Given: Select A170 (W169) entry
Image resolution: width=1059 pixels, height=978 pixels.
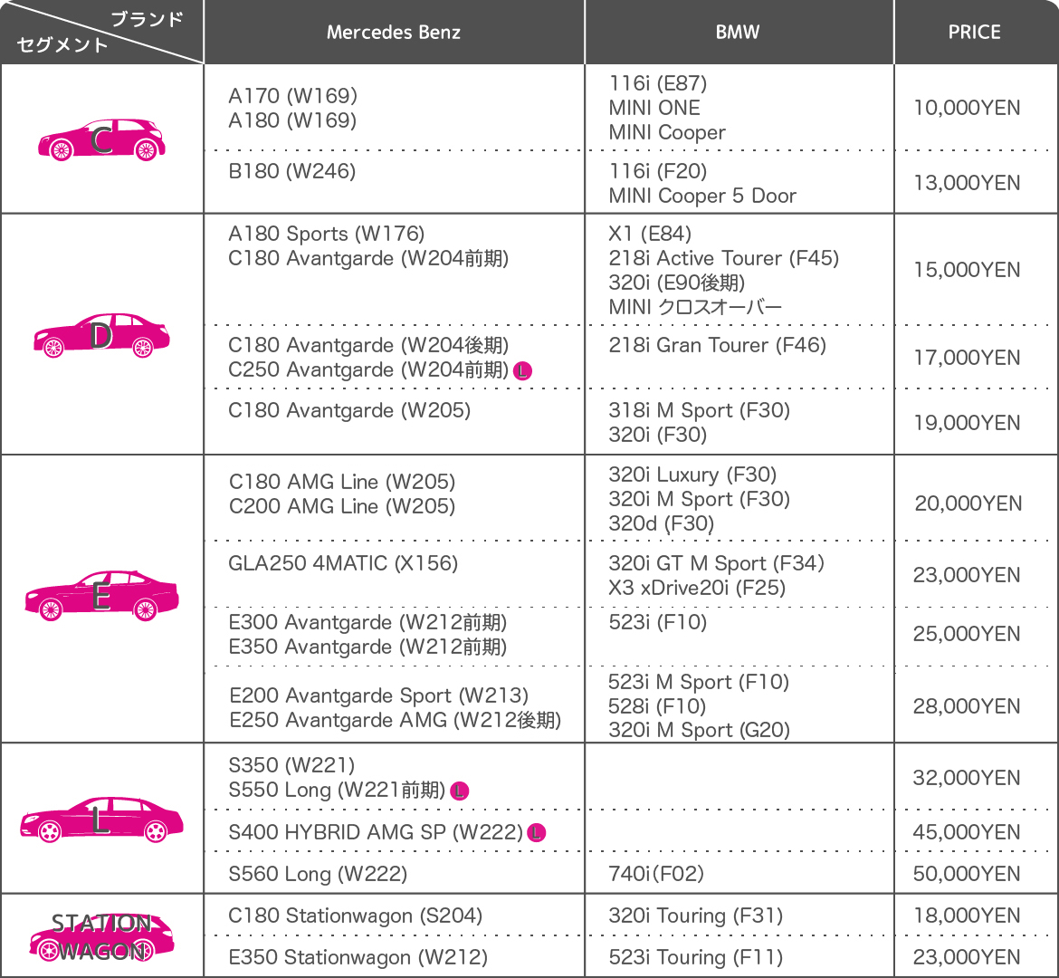Looking at the screenshot, I should (x=292, y=96).
